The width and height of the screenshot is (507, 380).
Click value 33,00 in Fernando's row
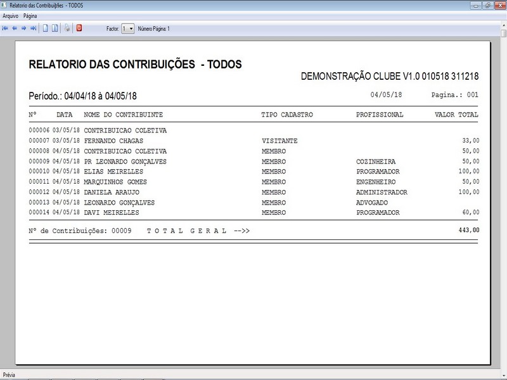tap(471, 141)
